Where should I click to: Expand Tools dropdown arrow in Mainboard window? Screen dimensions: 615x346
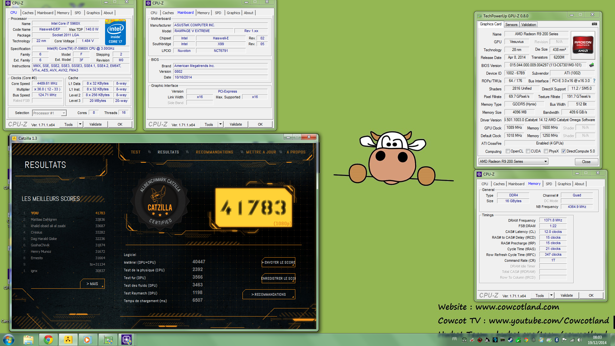[220, 124]
